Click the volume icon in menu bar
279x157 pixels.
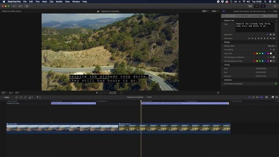[248, 2]
